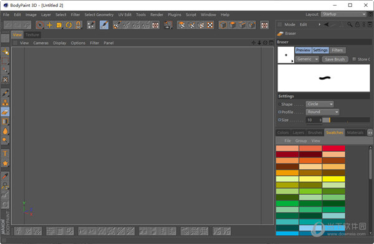The image size is (374, 244).
Task: Open the Layout Startup dropdown
Action: point(343,14)
